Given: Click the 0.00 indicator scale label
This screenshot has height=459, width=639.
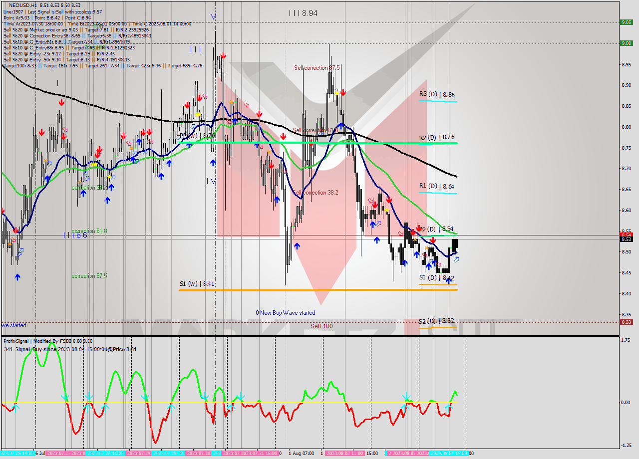Looking at the screenshot, I should (626, 402).
